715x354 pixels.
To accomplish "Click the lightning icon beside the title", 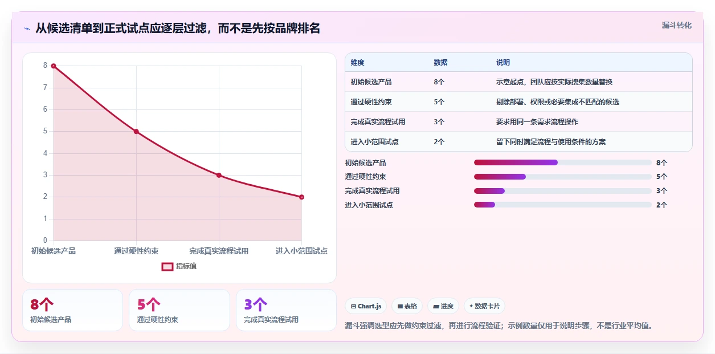I will pos(27,29).
